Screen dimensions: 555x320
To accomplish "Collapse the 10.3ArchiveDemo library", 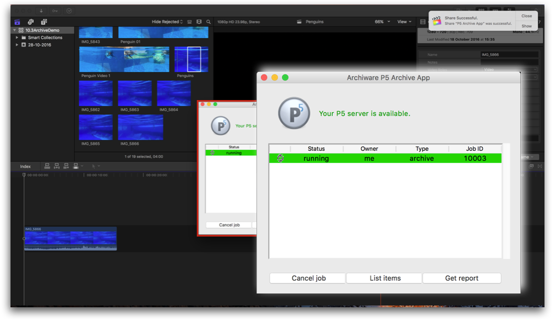I will [14, 30].
